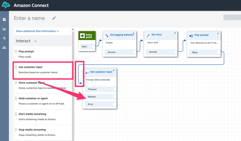Click Success connector of Set voice
Image resolution: width=241 pixels, height=141 pixels.
tap(176, 52)
